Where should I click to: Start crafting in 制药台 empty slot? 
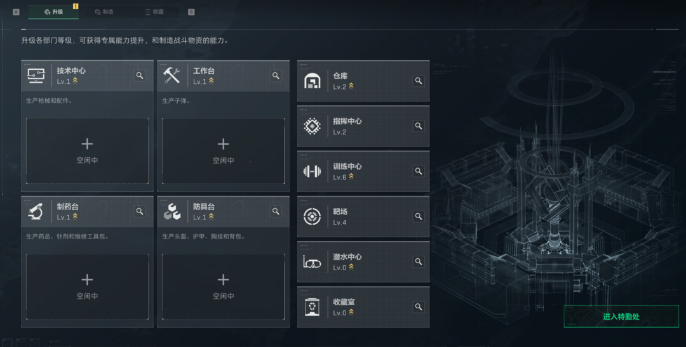(x=87, y=287)
